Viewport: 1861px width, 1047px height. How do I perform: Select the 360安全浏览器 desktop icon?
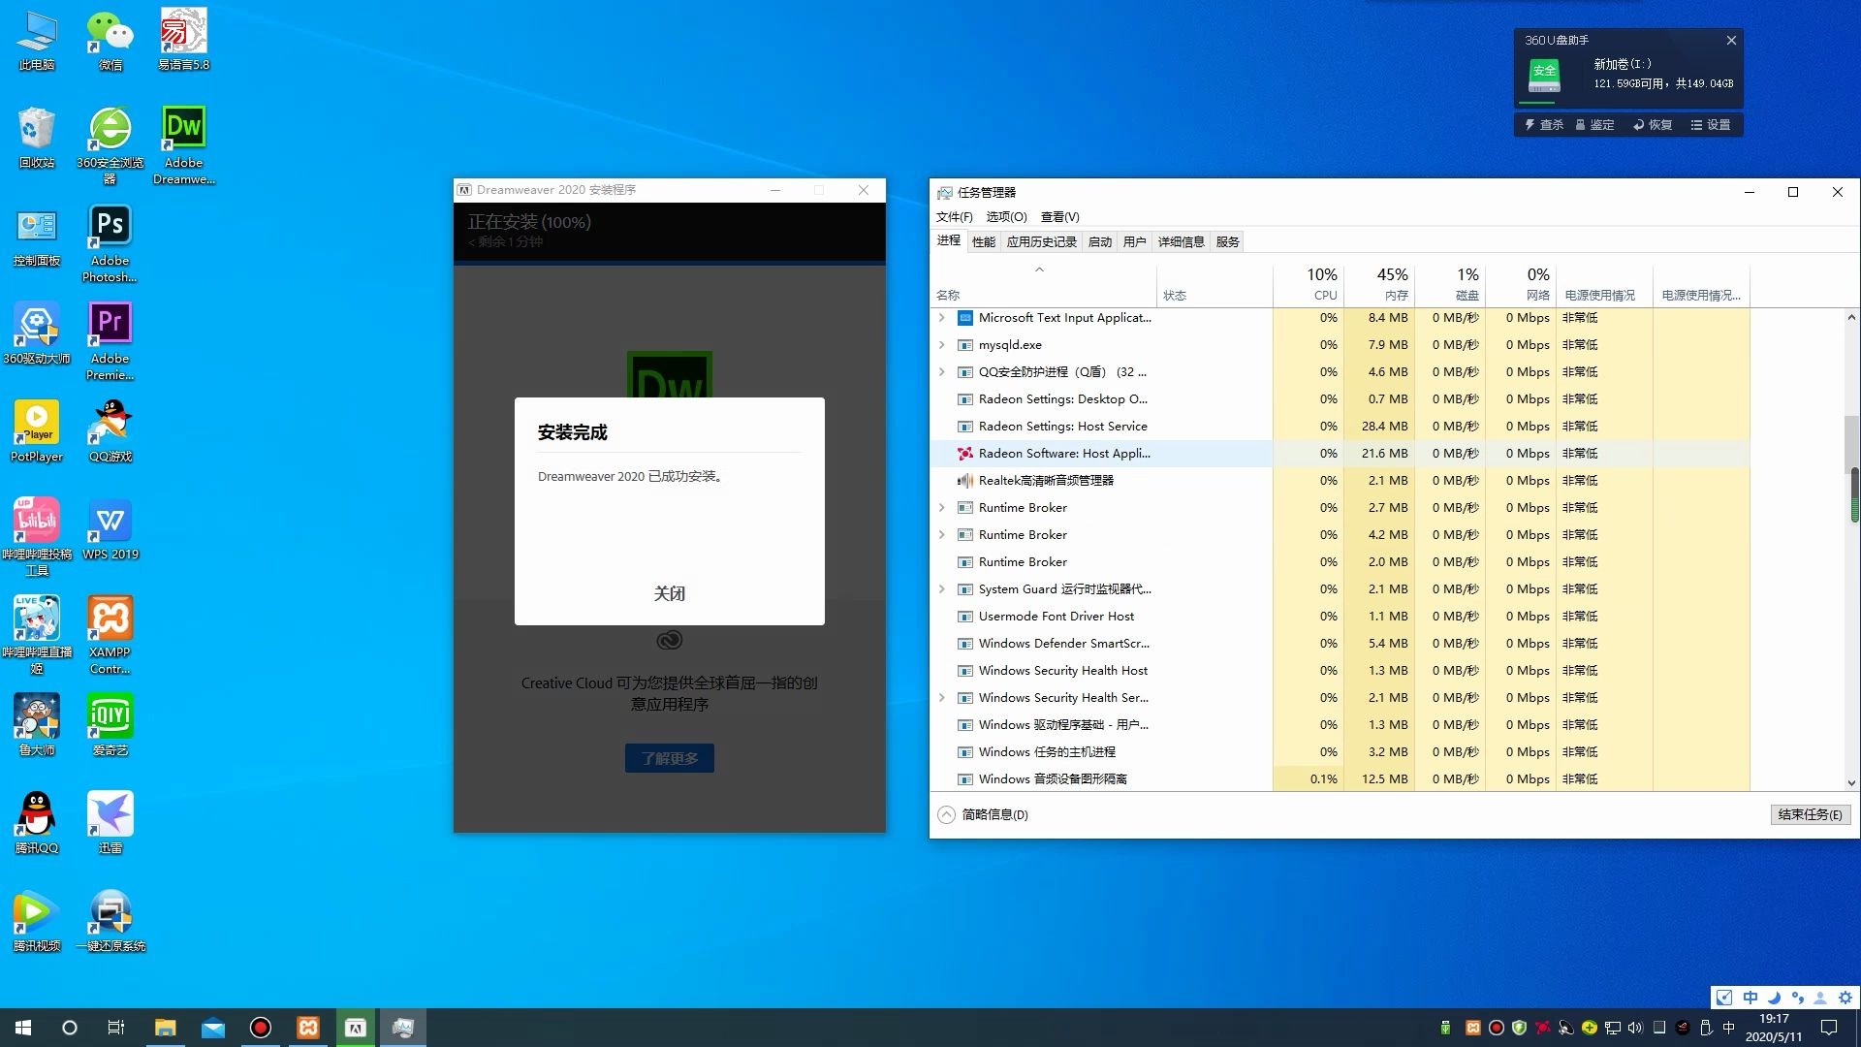tap(110, 145)
